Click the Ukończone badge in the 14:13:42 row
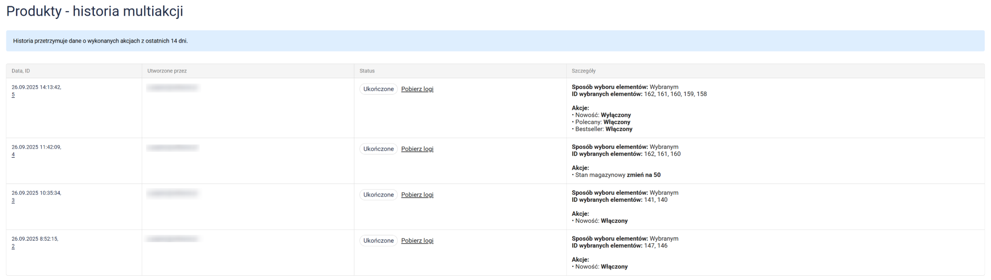This screenshot has height=280, width=991. pyautogui.click(x=378, y=89)
